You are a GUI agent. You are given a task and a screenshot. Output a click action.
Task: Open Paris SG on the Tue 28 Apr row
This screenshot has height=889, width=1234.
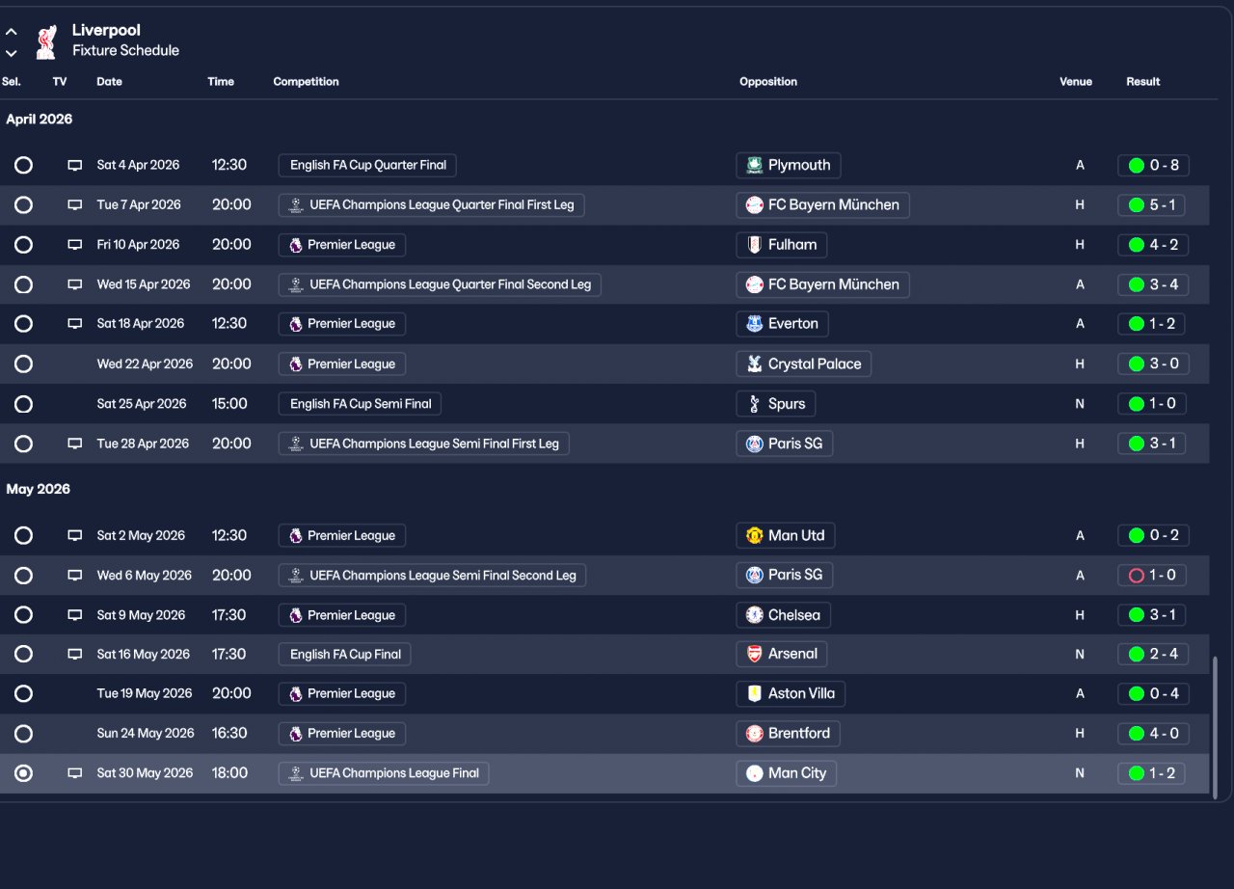(x=785, y=444)
